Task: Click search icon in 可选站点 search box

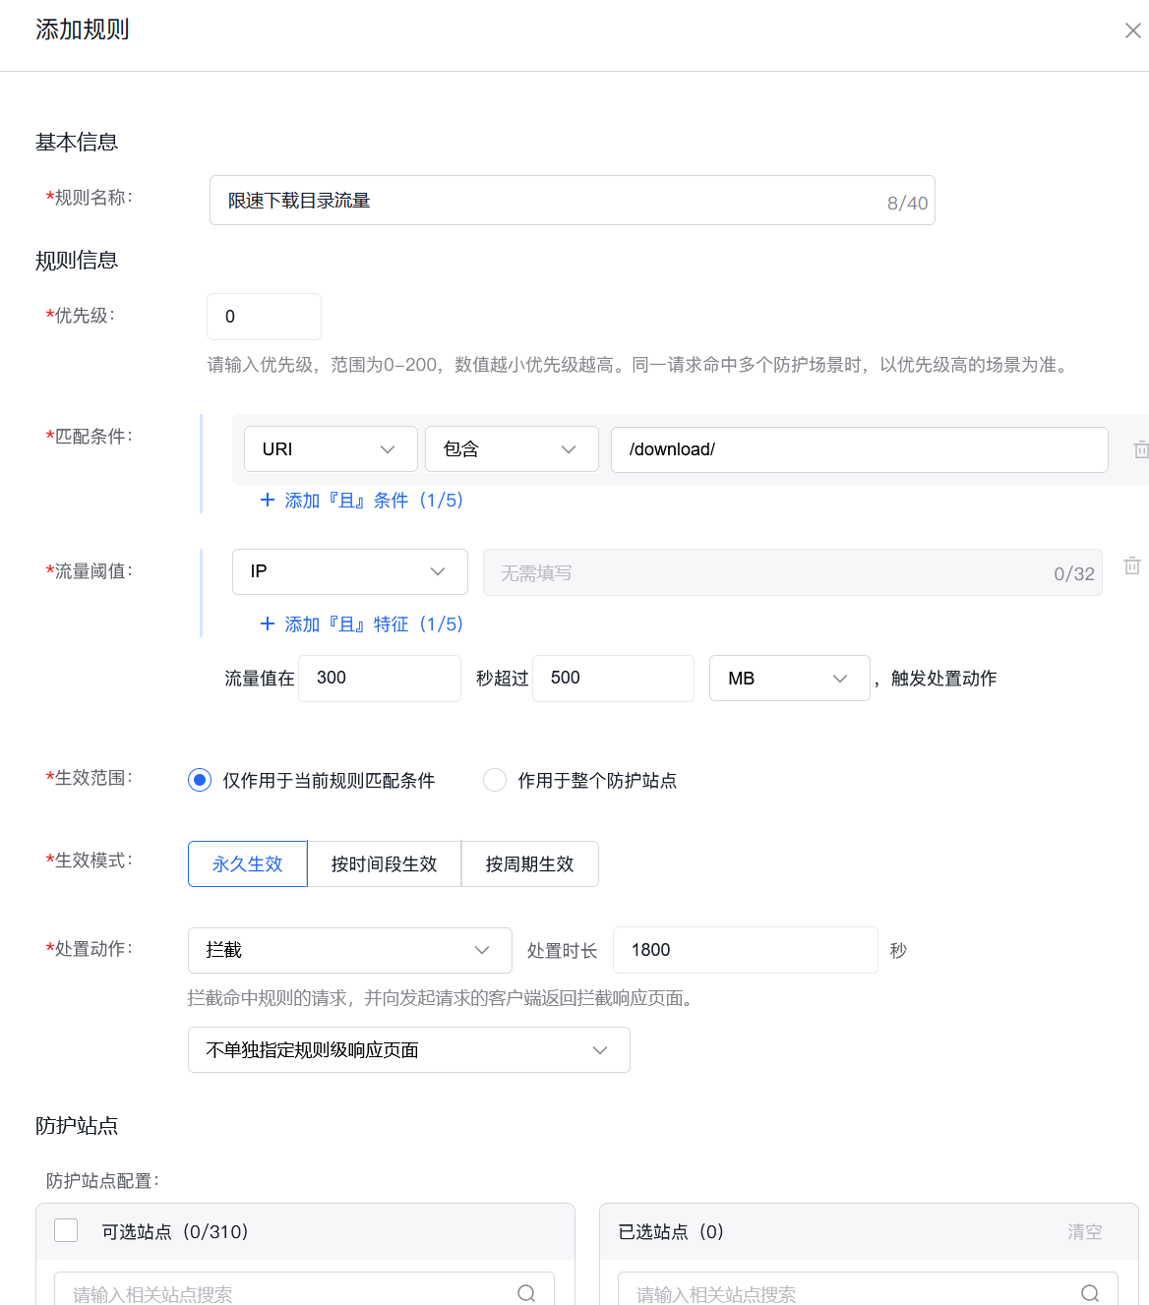Action: pos(526,1293)
